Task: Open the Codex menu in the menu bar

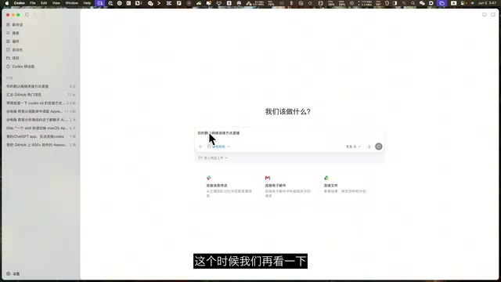Action: tap(19, 3)
